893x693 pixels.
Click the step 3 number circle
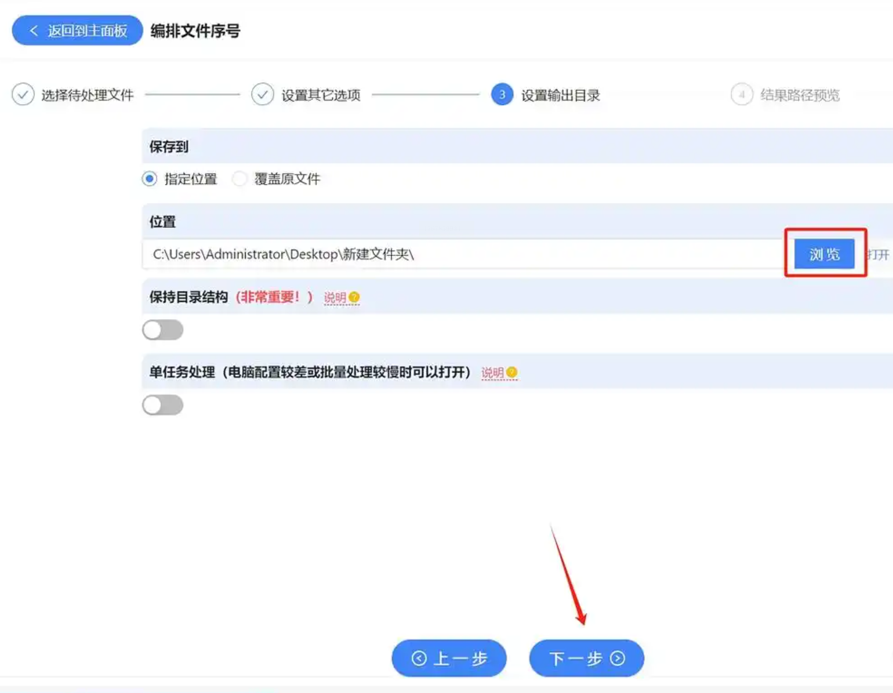click(x=502, y=94)
